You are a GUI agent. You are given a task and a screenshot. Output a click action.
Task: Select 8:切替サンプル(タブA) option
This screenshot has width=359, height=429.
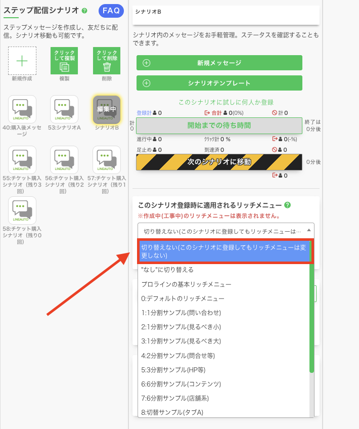coord(172,412)
